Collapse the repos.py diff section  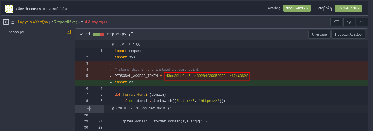click(81, 34)
